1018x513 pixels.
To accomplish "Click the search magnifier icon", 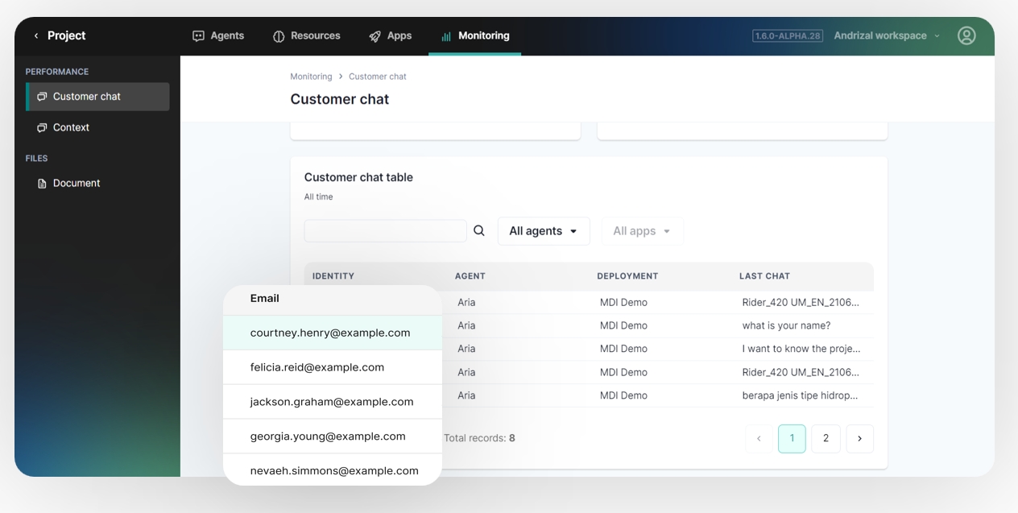I will click(479, 231).
